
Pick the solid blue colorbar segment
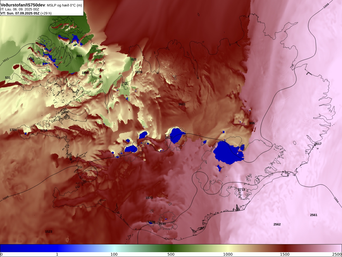tap(29, 248)
